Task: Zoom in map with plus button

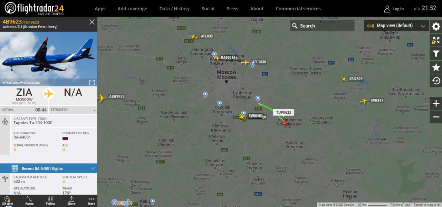Action: 436,103
